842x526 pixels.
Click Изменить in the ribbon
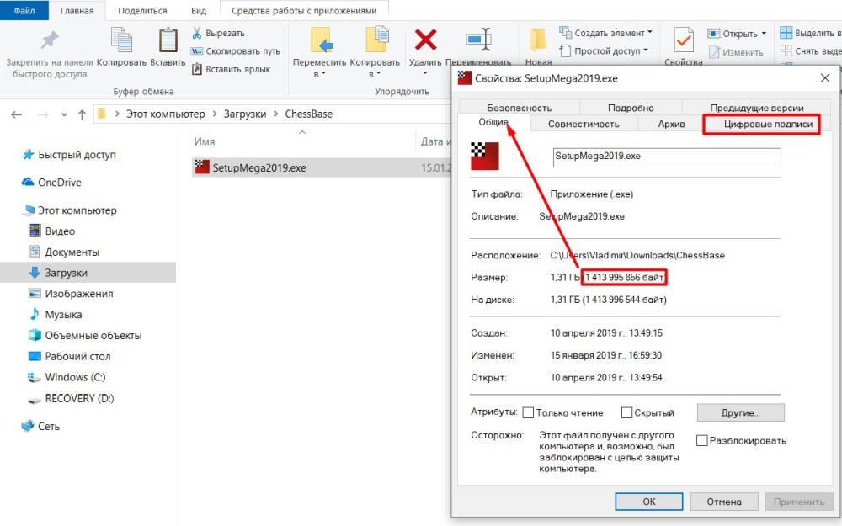pyautogui.click(x=736, y=52)
